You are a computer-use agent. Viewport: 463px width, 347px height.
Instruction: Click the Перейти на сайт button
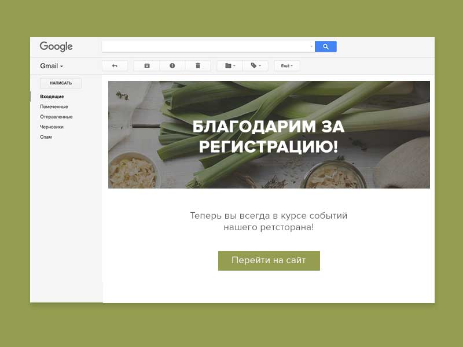[269, 261]
